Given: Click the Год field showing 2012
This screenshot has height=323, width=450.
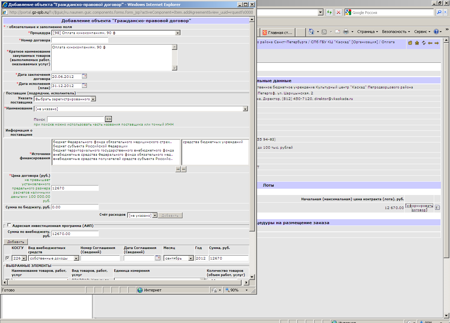Looking at the screenshot, I should [201, 258].
